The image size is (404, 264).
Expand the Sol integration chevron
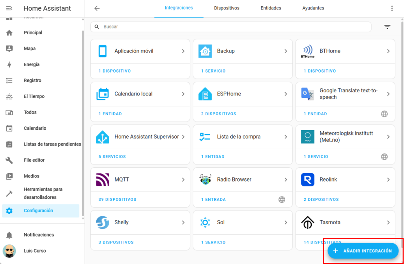coord(286,223)
